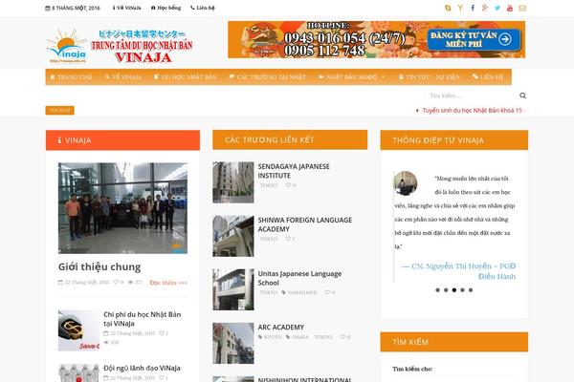Viewport: 574px width, 382px height.
Task: Open Tuyển sinh du học Nhật Bản ticker link
Action: tap(473, 111)
